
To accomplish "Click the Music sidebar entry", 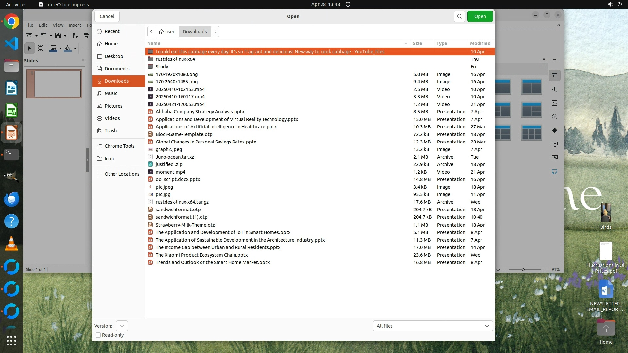I will coord(111,93).
